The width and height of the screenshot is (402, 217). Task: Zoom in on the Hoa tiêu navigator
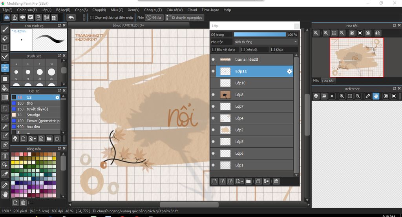coord(325,33)
